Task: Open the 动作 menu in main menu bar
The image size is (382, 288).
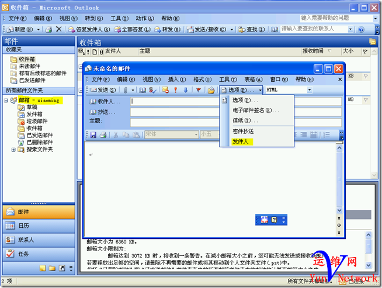Action: pyautogui.click(x=145, y=19)
